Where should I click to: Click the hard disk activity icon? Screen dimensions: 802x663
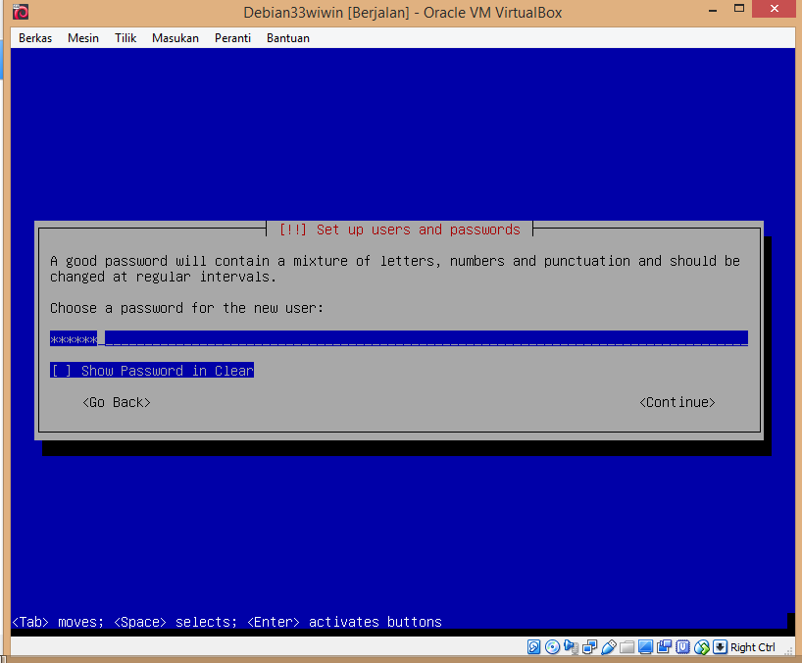[x=533, y=647]
